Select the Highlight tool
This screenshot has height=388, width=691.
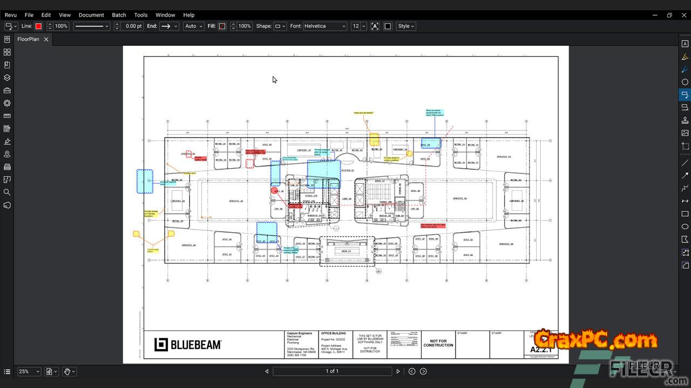[x=685, y=57]
